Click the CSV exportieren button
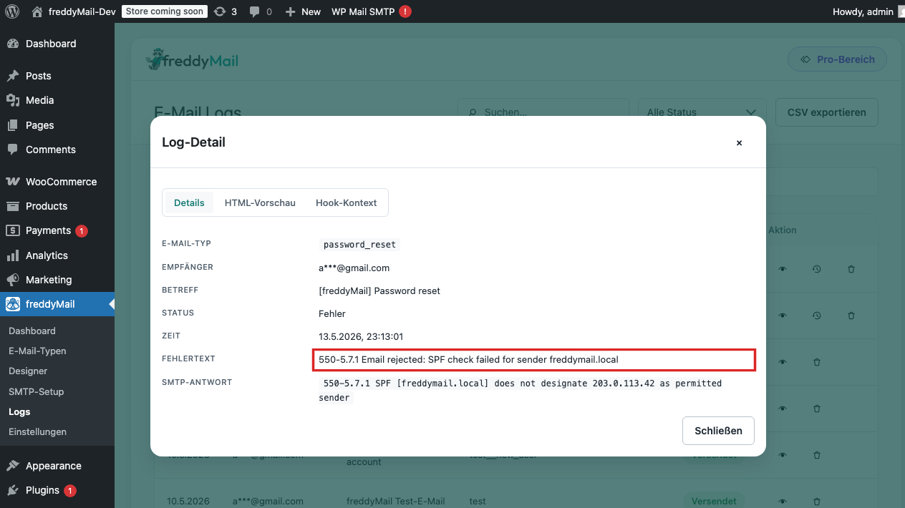905x508 pixels. [827, 112]
